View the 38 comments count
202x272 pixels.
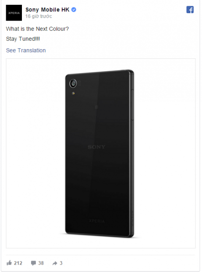41,263
